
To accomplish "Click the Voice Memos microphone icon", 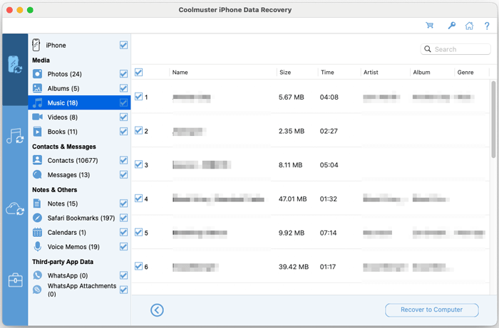I will pyautogui.click(x=37, y=246).
